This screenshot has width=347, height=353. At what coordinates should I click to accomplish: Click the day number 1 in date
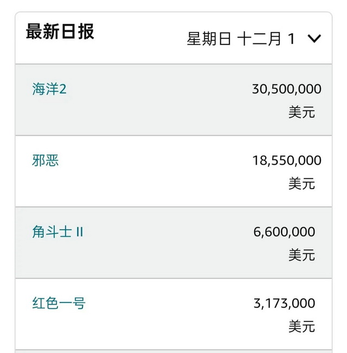(291, 39)
